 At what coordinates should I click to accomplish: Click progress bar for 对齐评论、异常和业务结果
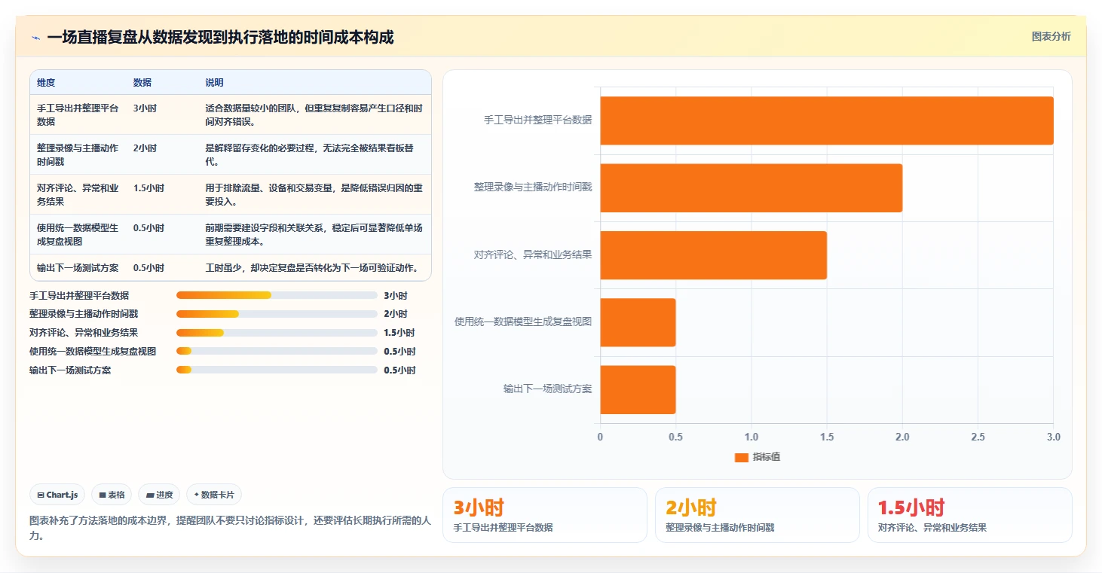click(277, 333)
